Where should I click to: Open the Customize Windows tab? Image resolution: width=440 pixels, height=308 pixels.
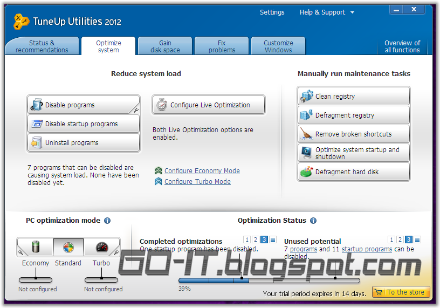(x=278, y=46)
